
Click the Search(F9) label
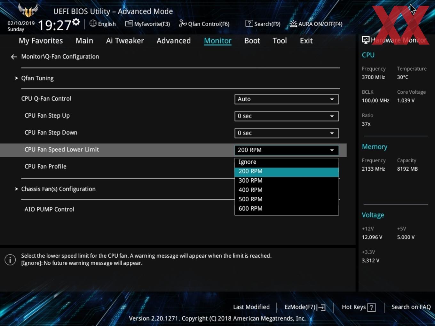267,24
